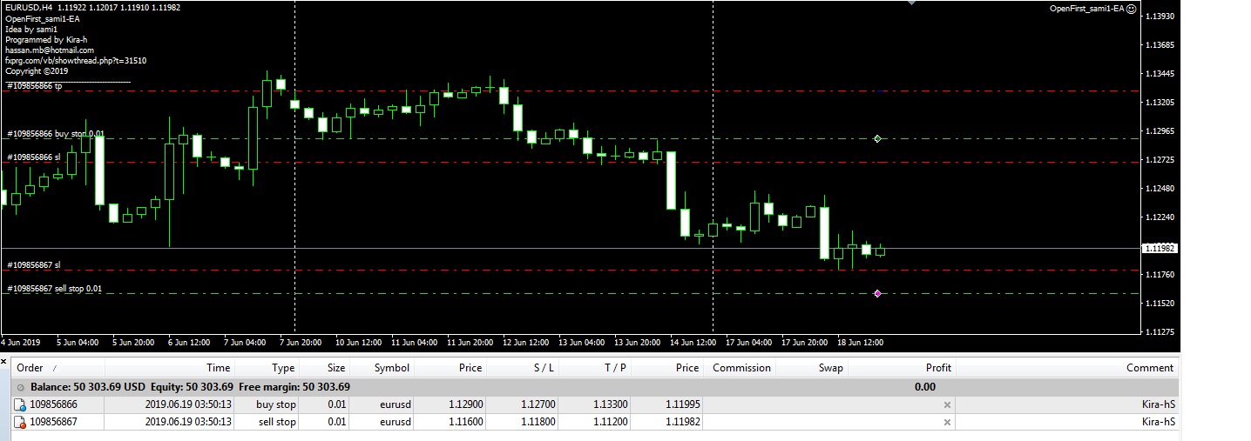This screenshot has height=441, width=1251.
Task: Select the #109856866 tp line label
Action: click(x=35, y=86)
